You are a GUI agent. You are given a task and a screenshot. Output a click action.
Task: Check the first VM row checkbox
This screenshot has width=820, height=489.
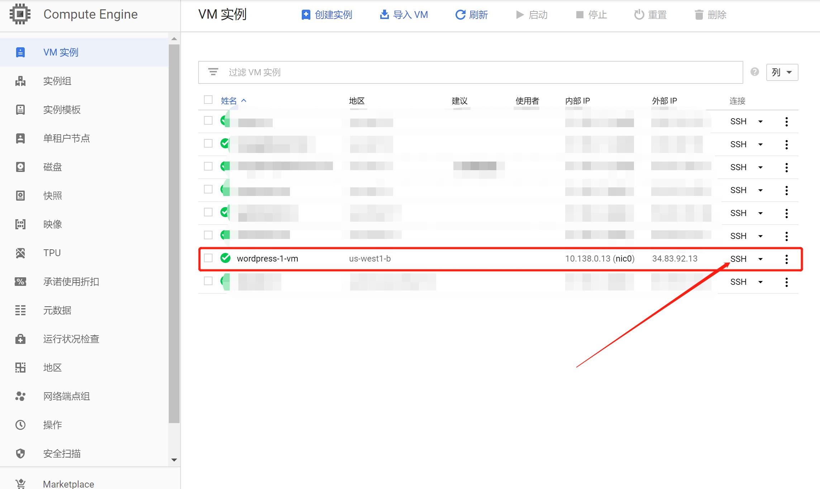pyautogui.click(x=208, y=120)
